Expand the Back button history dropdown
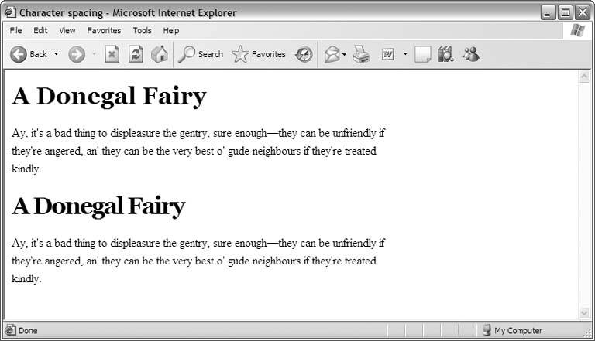The width and height of the screenshot is (595, 341). [56, 54]
